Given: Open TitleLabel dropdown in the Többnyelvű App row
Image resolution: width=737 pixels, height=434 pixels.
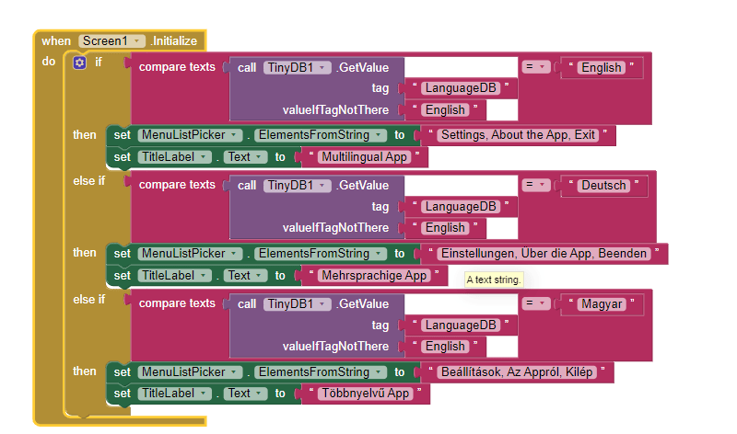Looking at the screenshot, I should (x=174, y=394).
